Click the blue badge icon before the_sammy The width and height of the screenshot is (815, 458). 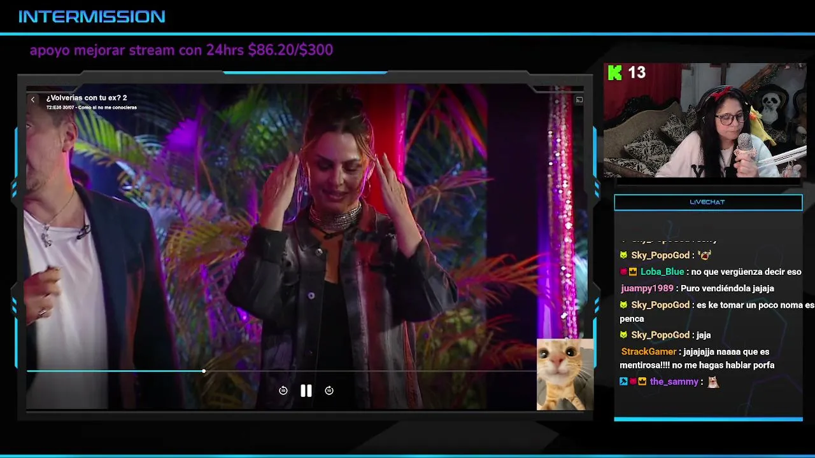click(623, 382)
